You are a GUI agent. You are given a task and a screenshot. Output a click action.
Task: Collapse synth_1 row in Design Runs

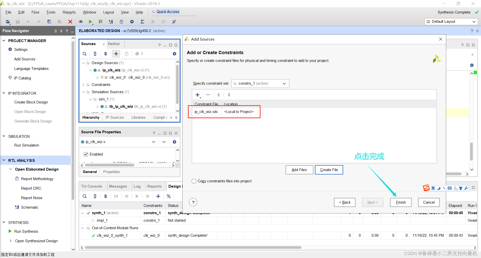click(82, 213)
